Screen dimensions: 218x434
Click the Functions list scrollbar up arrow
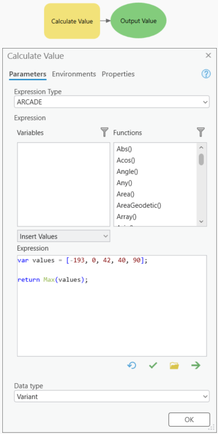coord(202,147)
